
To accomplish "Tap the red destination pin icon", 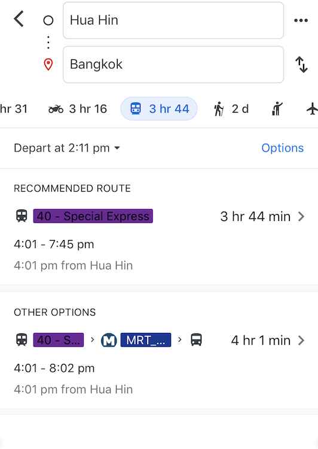I will [48, 65].
